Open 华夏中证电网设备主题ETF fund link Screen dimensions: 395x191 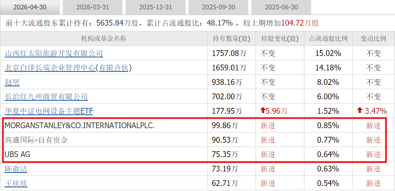49,111
